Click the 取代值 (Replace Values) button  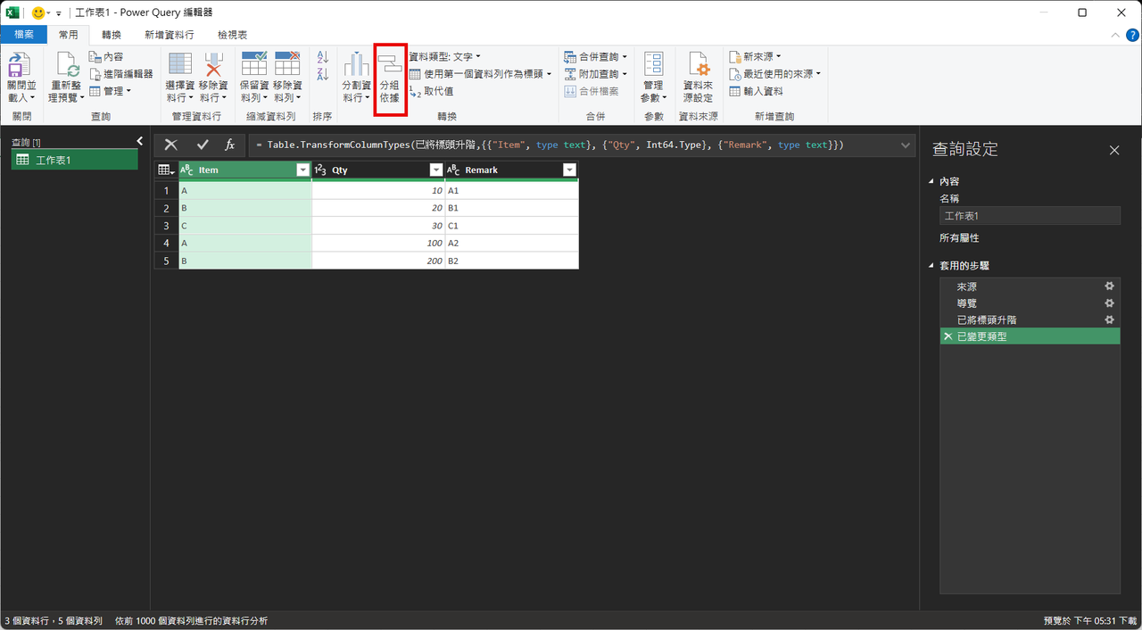[431, 91]
